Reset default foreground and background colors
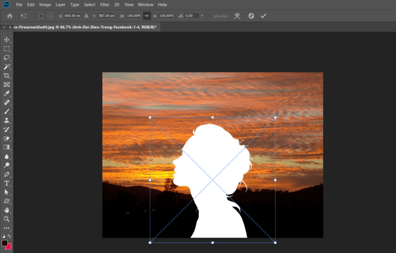This screenshot has height=253, width=396. pyautogui.click(x=3, y=236)
